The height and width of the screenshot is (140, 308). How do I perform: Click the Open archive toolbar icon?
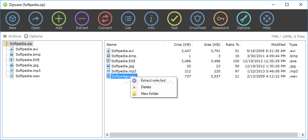(x=35, y=19)
